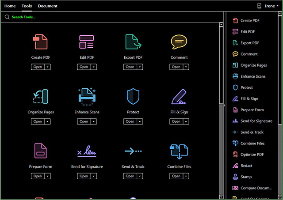
Task: Expand dropdown arrow next to Create PDF Open
Action: coord(48,67)
